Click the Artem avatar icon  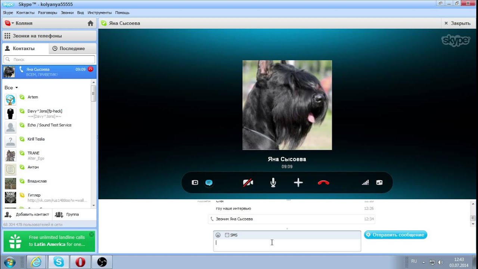click(x=10, y=99)
